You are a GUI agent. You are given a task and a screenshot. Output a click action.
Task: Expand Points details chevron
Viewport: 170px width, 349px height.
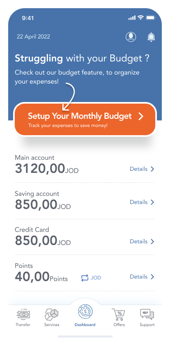152,276
